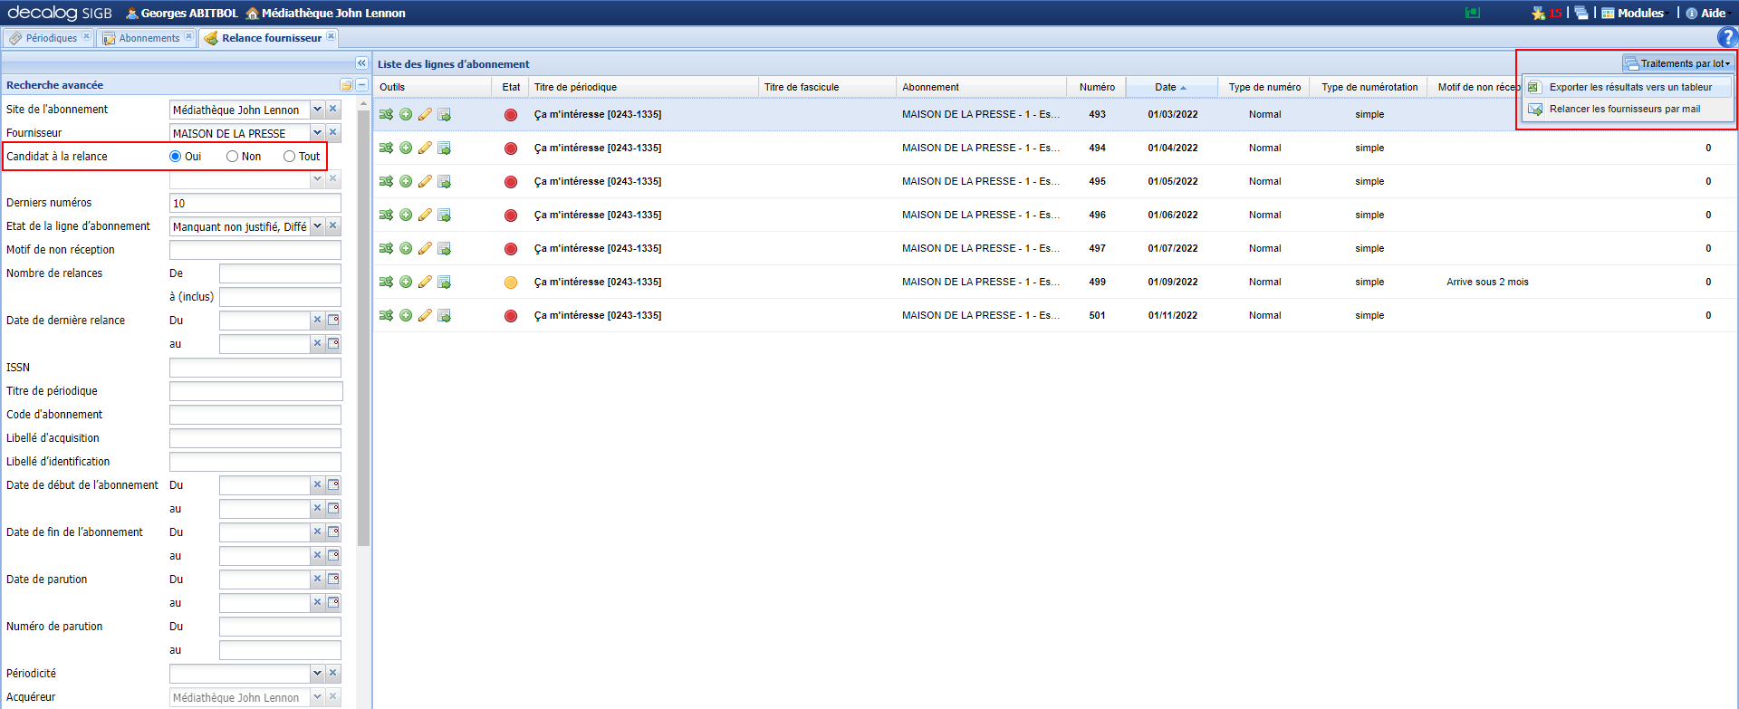Select 'Tout' for Candidat à la relance
The height and width of the screenshot is (709, 1739).
(290, 157)
